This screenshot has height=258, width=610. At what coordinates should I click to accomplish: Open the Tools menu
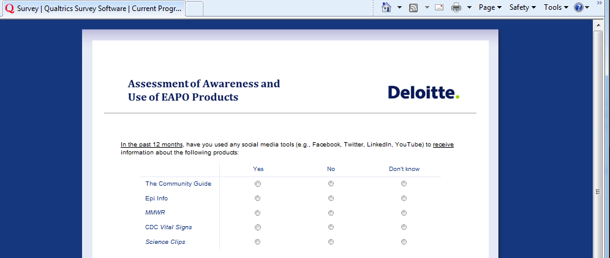click(556, 7)
